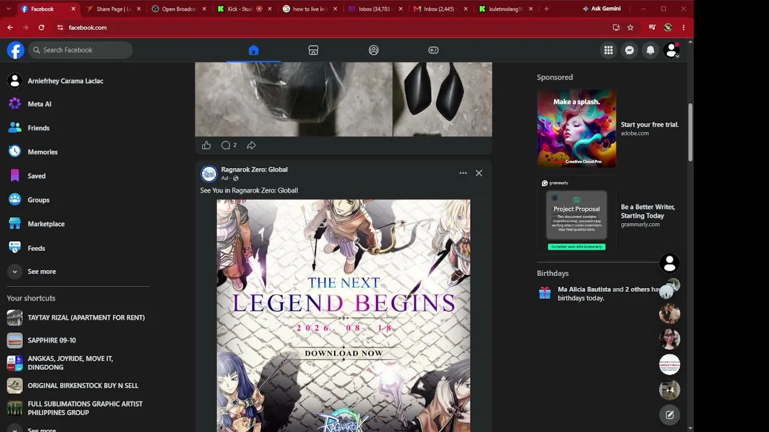
Task: Switch to the Share Page browser tab
Action: [x=114, y=9]
